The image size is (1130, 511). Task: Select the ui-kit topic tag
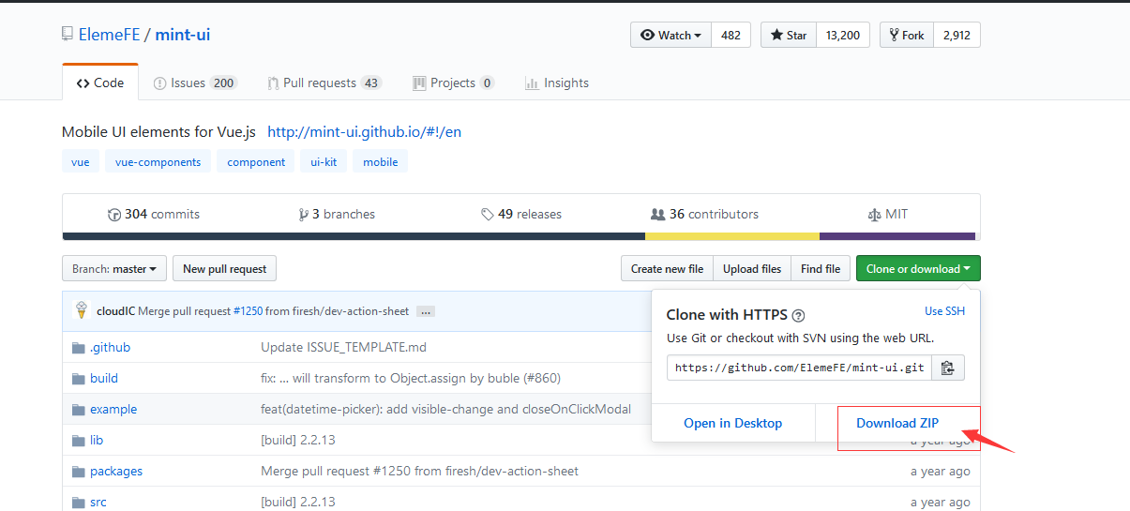pyautogui.click(x=324, y=162)
